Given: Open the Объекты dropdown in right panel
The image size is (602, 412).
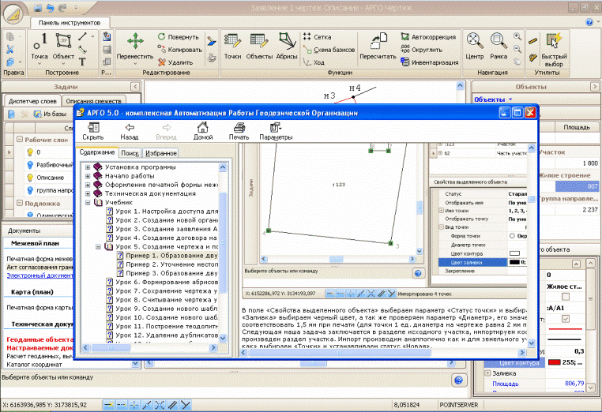Looking at the screenshot, I should (x=493, y=99).
